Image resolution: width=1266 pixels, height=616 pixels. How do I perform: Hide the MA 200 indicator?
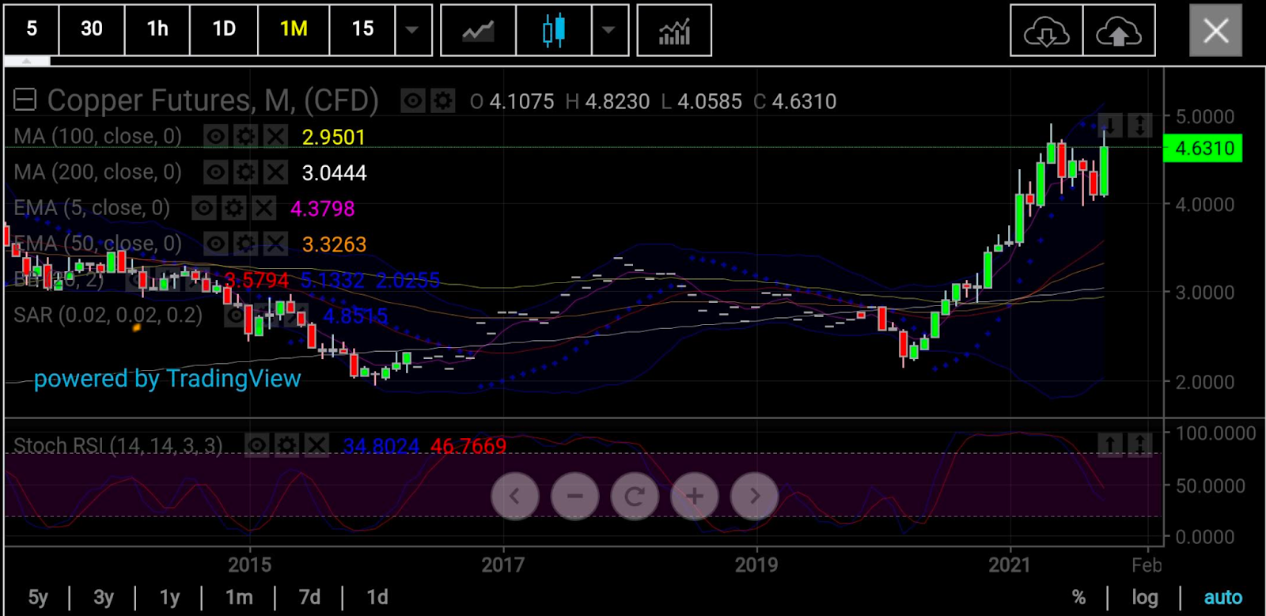(x=216, y=172)
